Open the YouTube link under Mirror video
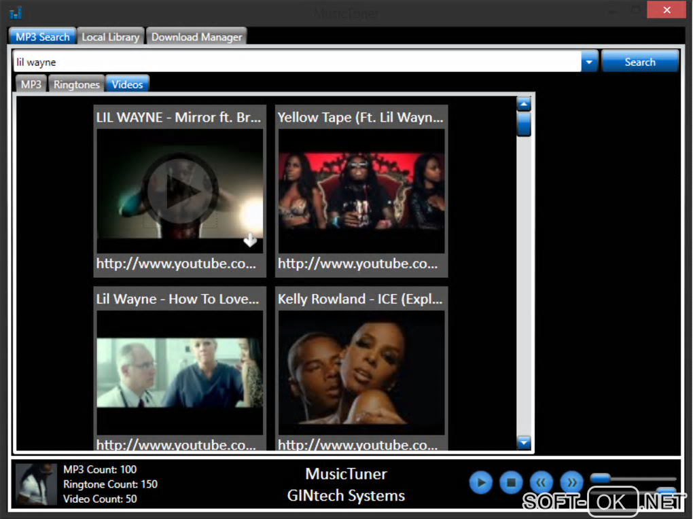The width and height of the screenshot is (693, 519). coord(176,264)
